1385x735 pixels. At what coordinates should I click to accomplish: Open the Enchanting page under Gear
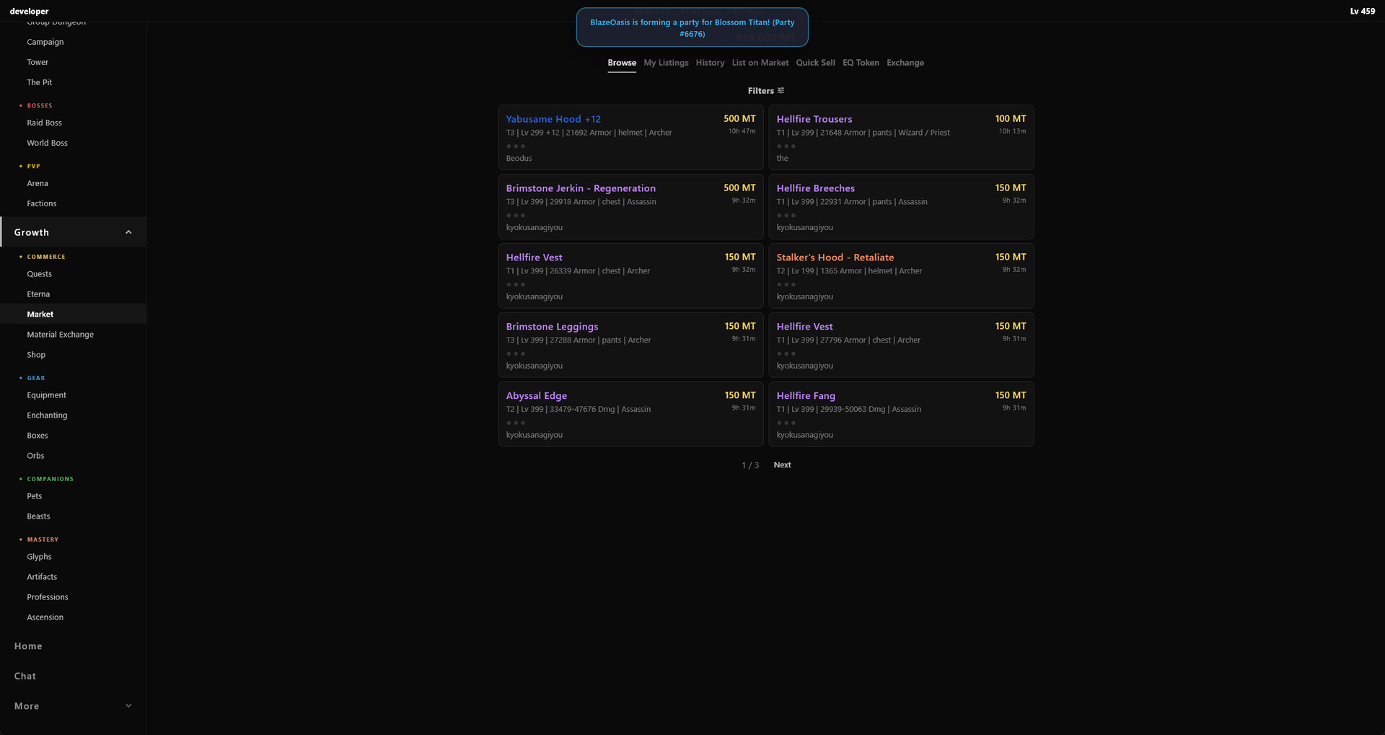[46, 415]
